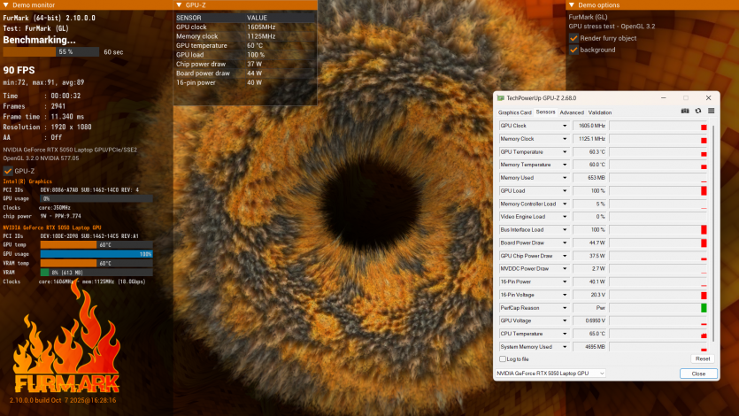Open the GPU Temperature sensor dropdown arrow
739x416 pixels.
pos(565,151)
